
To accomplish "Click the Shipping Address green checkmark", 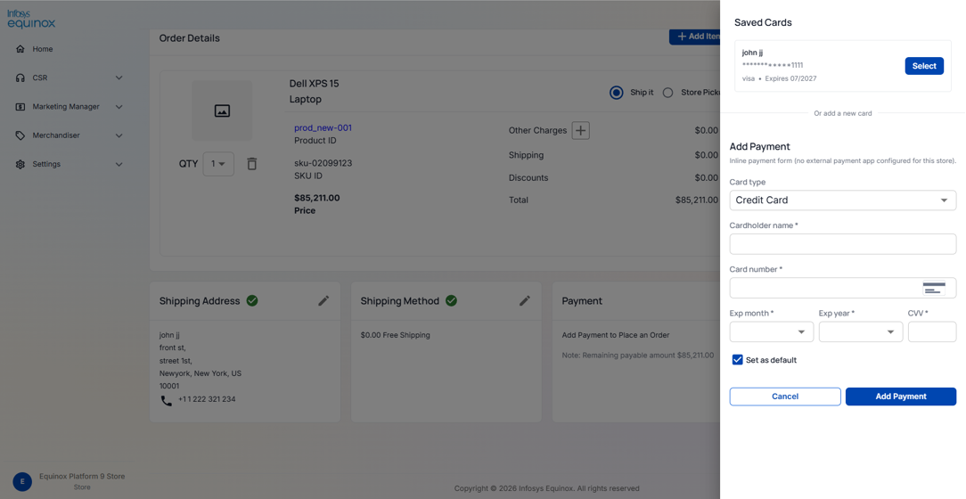I will [252, 300].
